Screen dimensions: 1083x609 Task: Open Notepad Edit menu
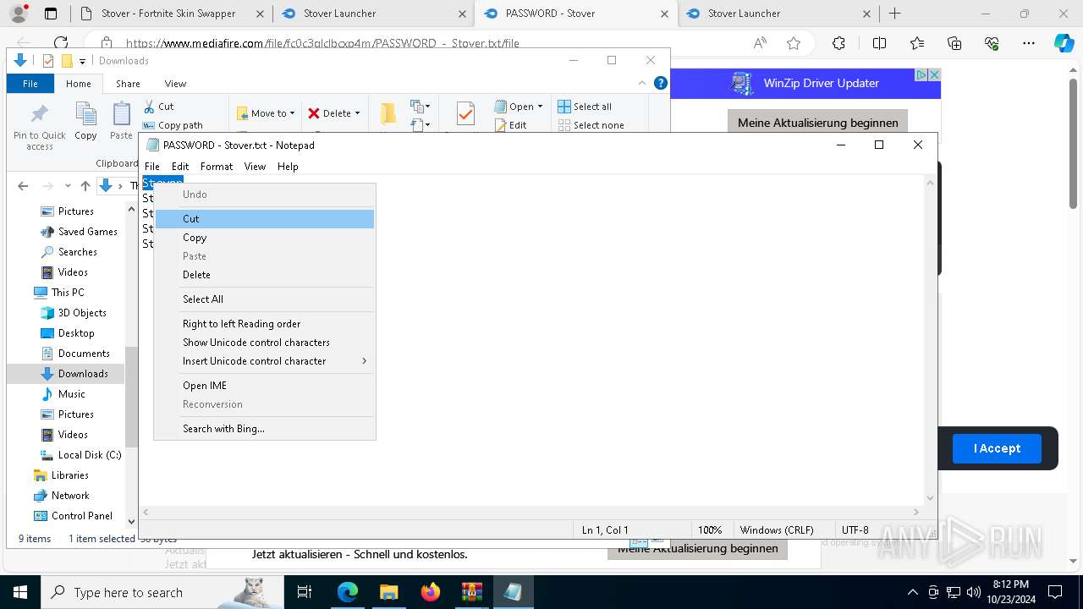tap(180, 167)
